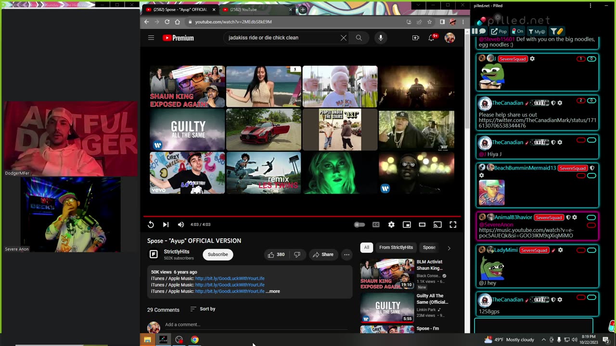The image size is (616, 346).
Task: Open a new browser tab
Action: click(303, 10)
